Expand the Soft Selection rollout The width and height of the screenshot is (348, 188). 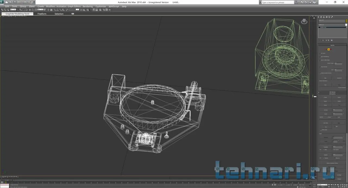point(332,92)
